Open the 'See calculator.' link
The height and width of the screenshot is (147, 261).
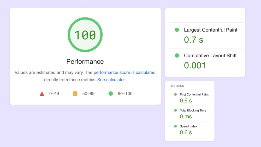(111, 80)
